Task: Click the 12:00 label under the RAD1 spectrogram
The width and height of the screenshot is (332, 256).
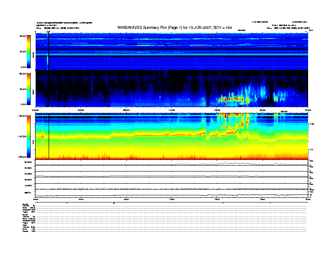Action: (x=172, y=110)
